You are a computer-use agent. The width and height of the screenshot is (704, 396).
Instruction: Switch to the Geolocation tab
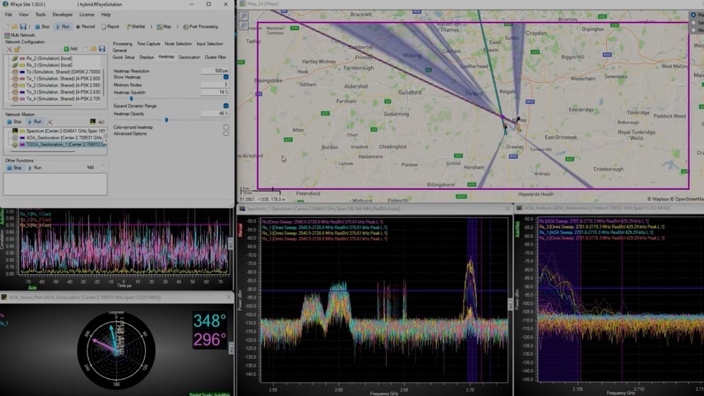tap(189, 58)
